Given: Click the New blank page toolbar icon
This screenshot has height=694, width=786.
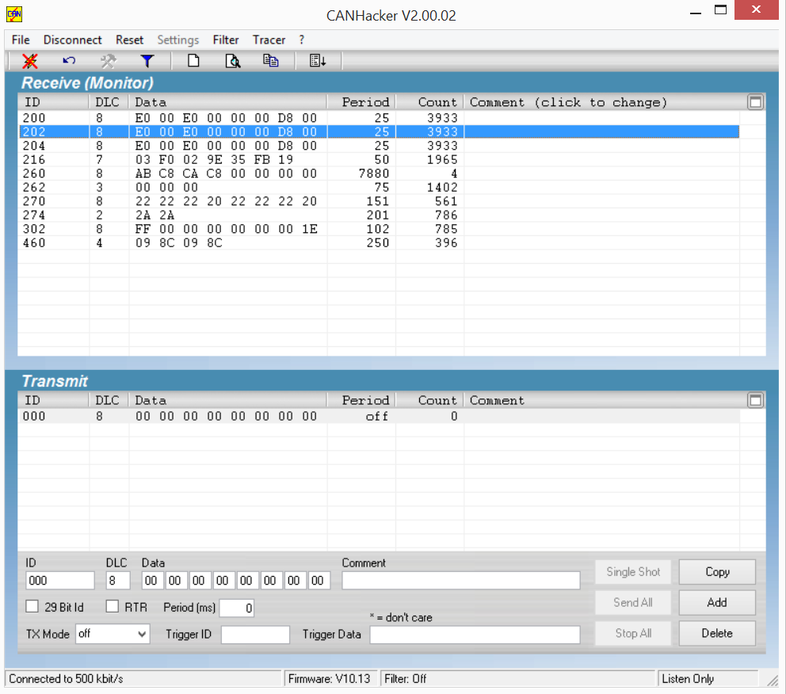Looking at the screenshot, I should tap(193, 61).
